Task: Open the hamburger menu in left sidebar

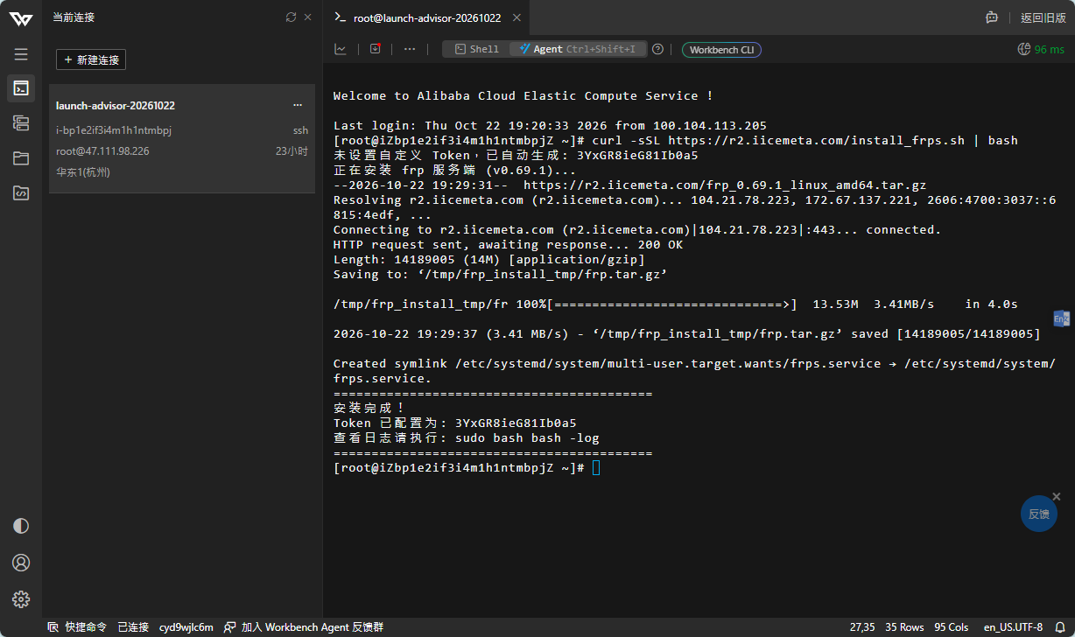Action: pyautogui.click(x=21, y=54)
